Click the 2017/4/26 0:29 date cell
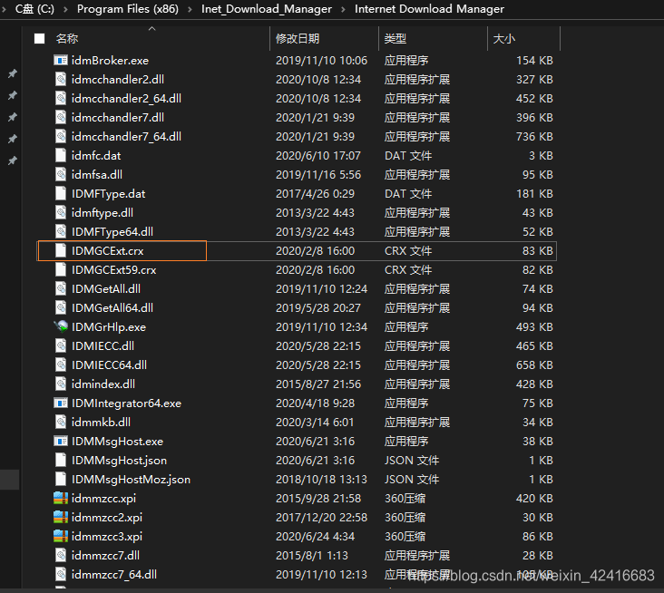The image size is (664, 593). tap(315, 194)
